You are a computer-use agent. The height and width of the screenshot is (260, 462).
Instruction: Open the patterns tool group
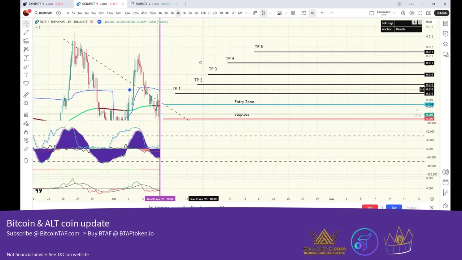(x=26, y=49)
